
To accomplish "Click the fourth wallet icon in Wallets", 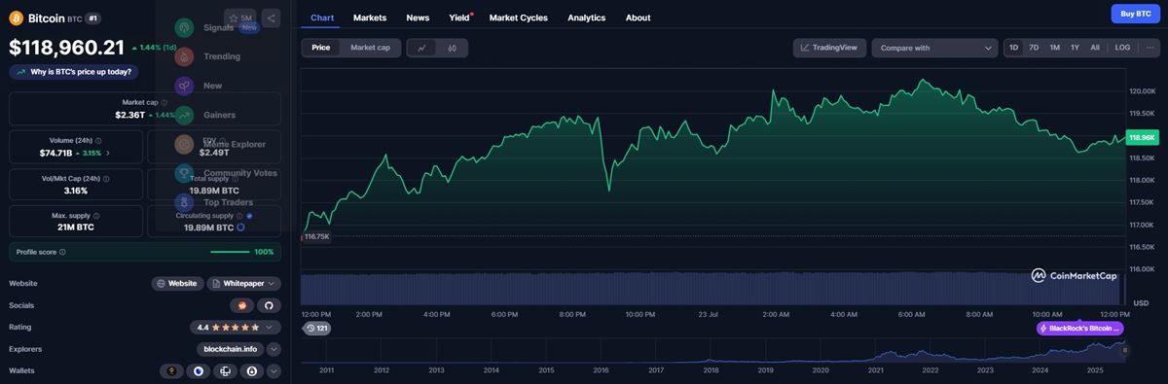I will (x=252, y=370).
